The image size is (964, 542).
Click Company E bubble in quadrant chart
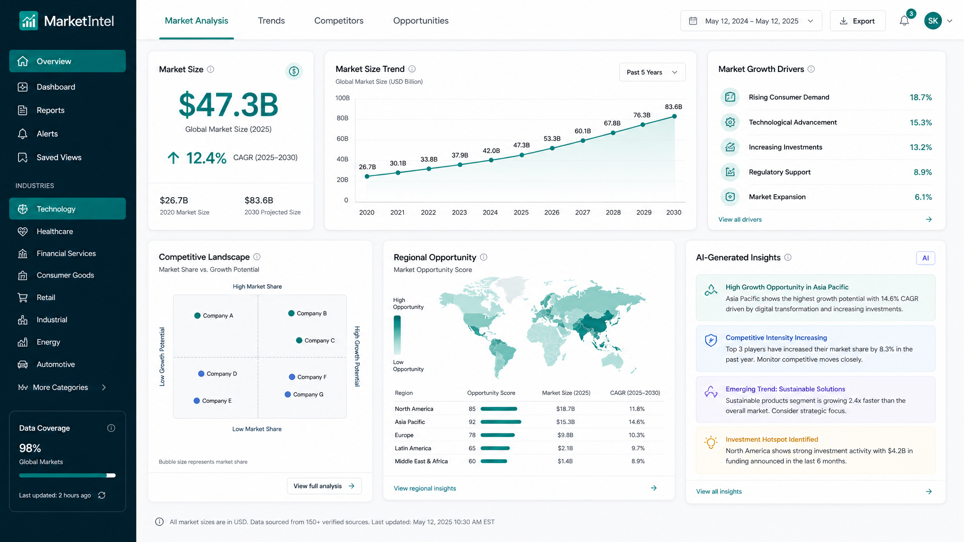pyautogui.click(x=197, y=401)
